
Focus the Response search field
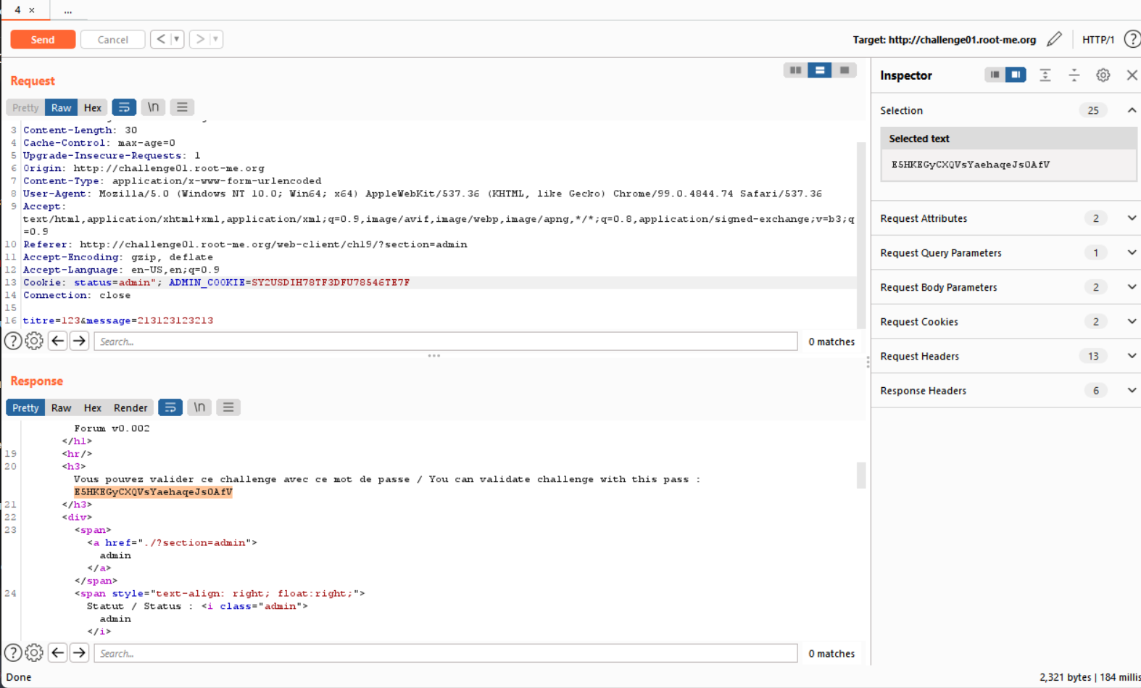pos(445,653)
